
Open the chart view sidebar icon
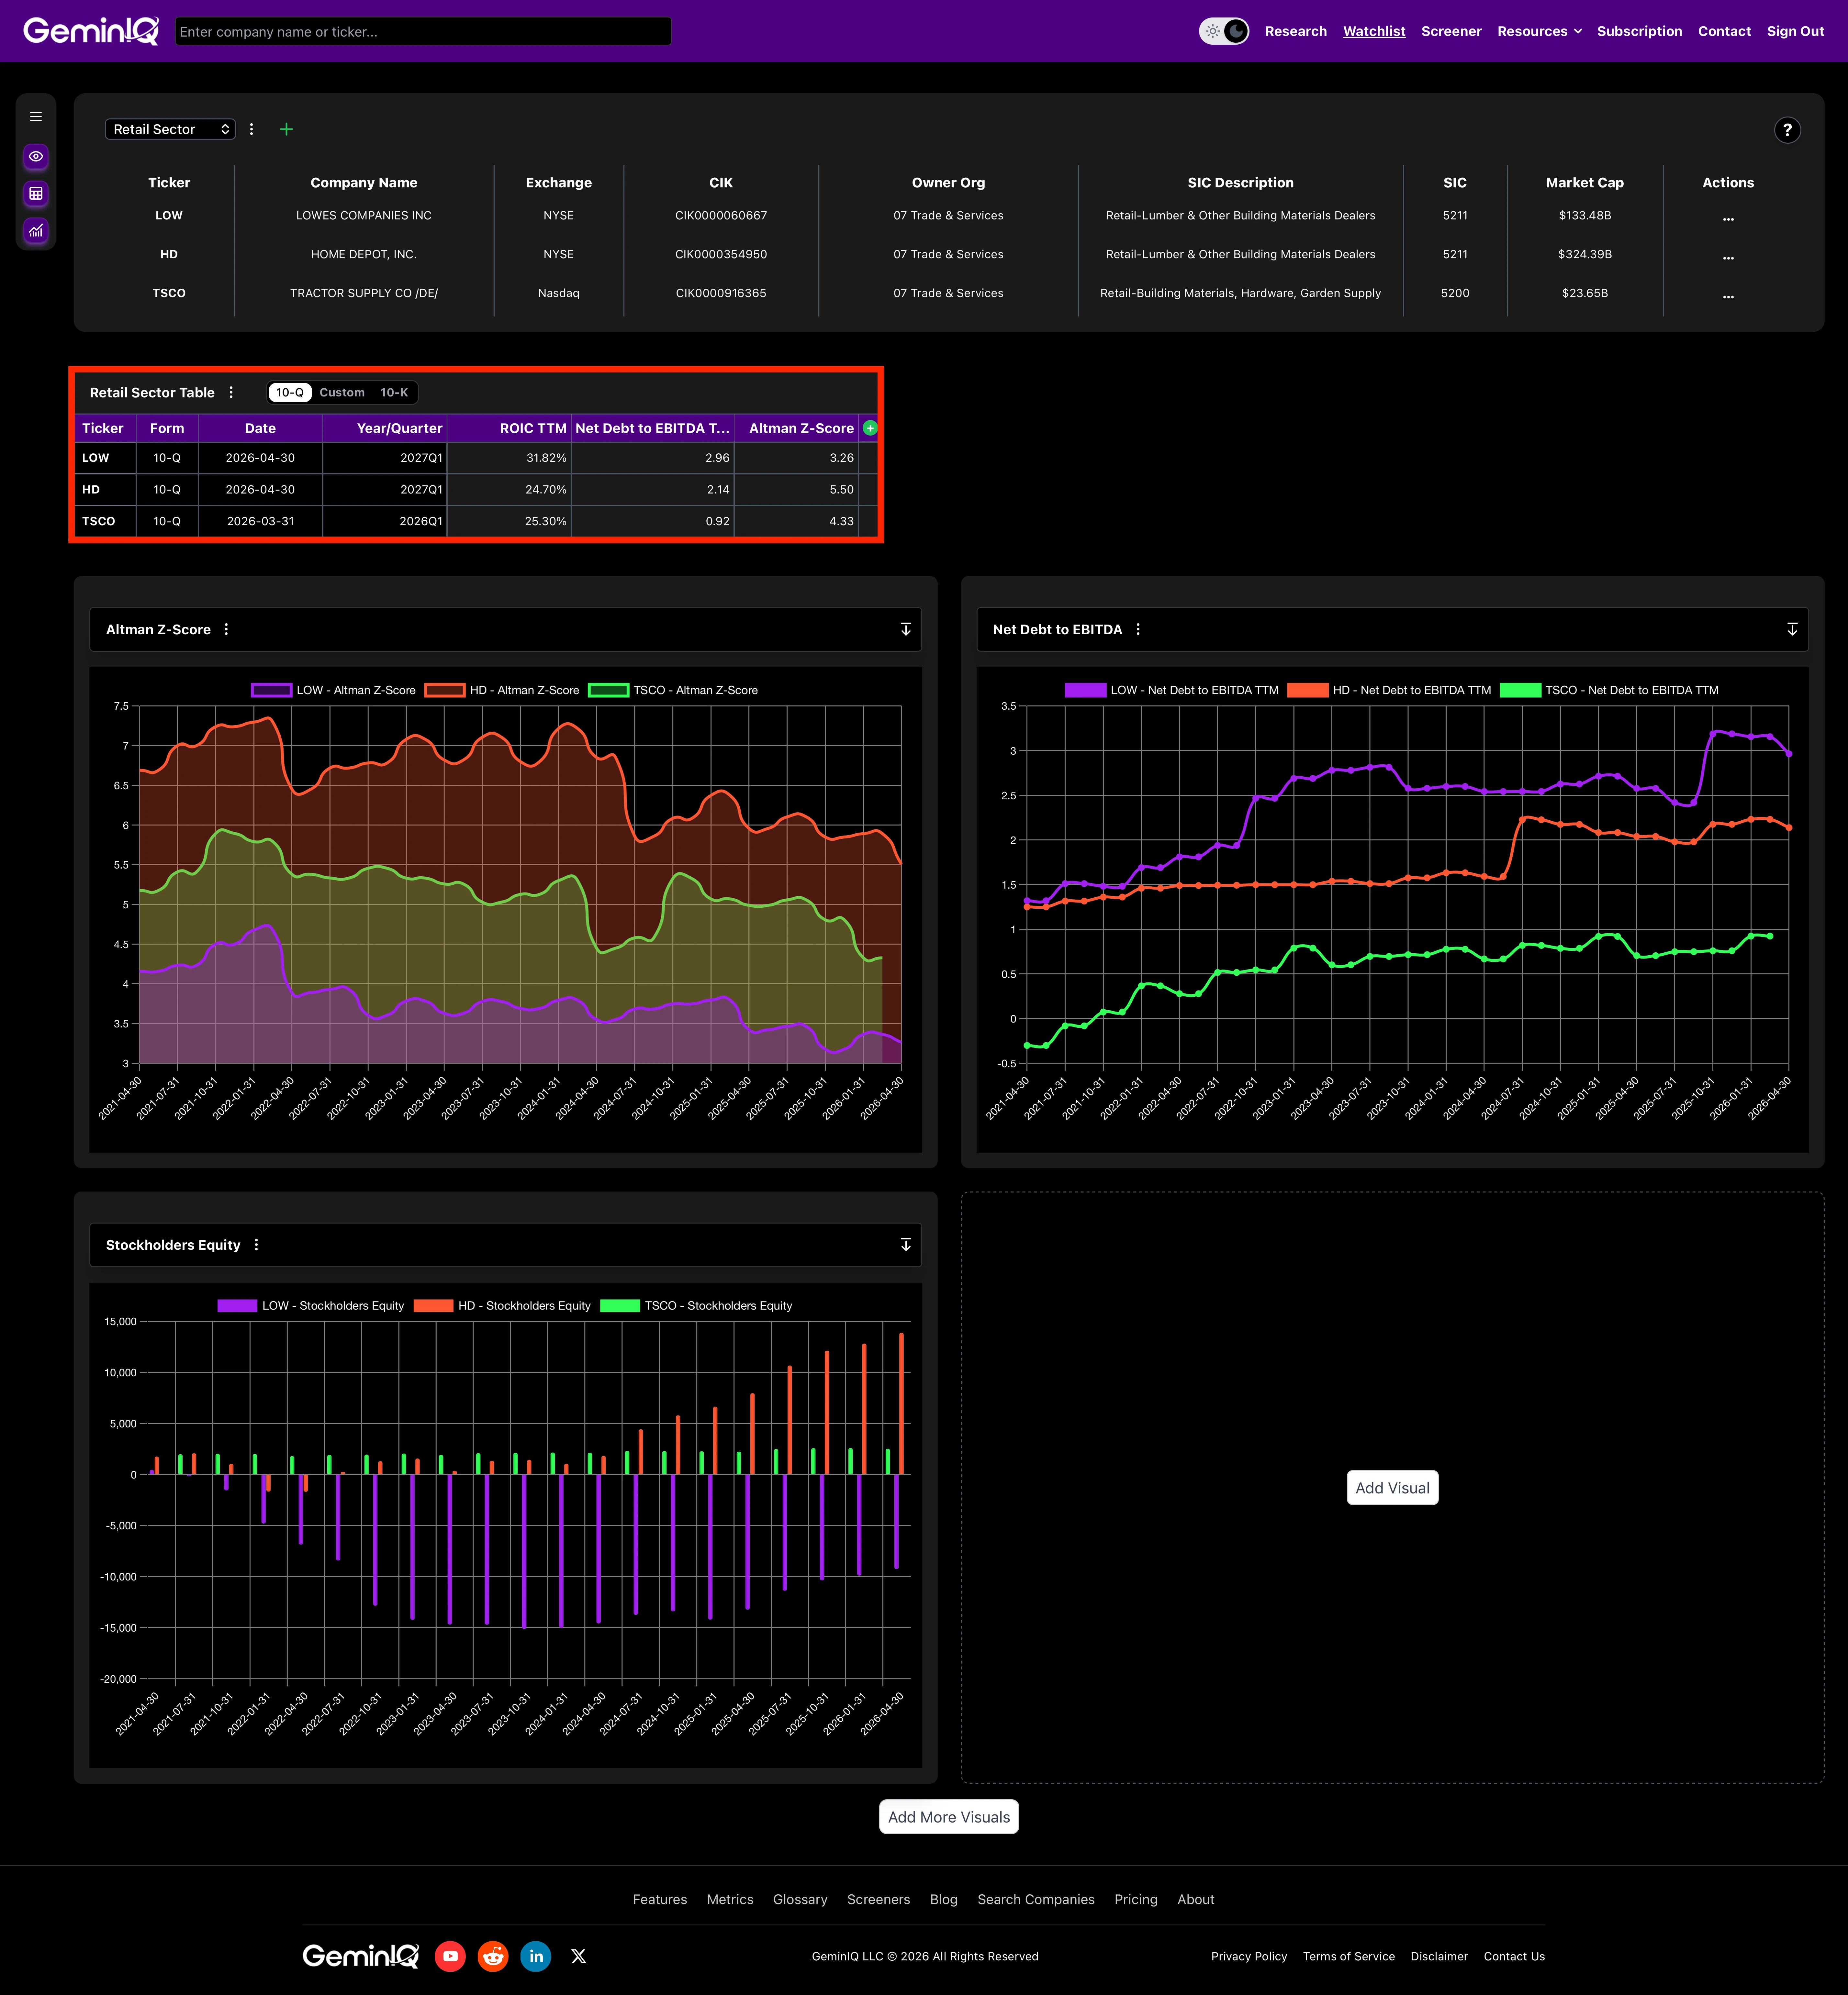[x=36, y=231]
